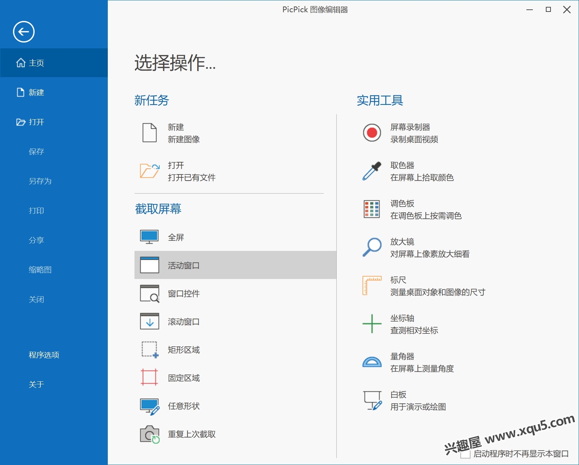Launch 标尺 by its label
The height and width of the screenshot is (465, 579).
[398, 280]
